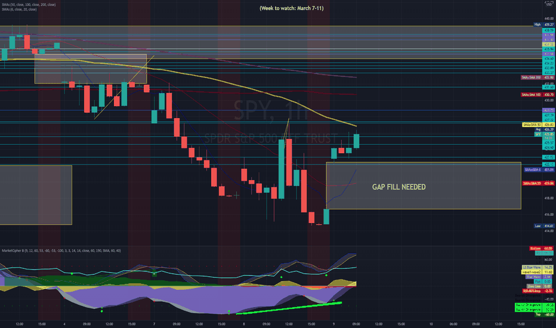Screen dimensions: 556x328
Task: Click the SMA 200 price label
Action: 537,78
